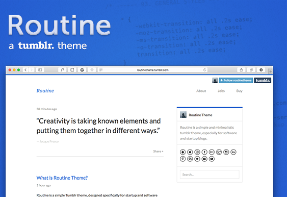Open the Pinterest social icon
287x197 pixels.
point(182,159)
